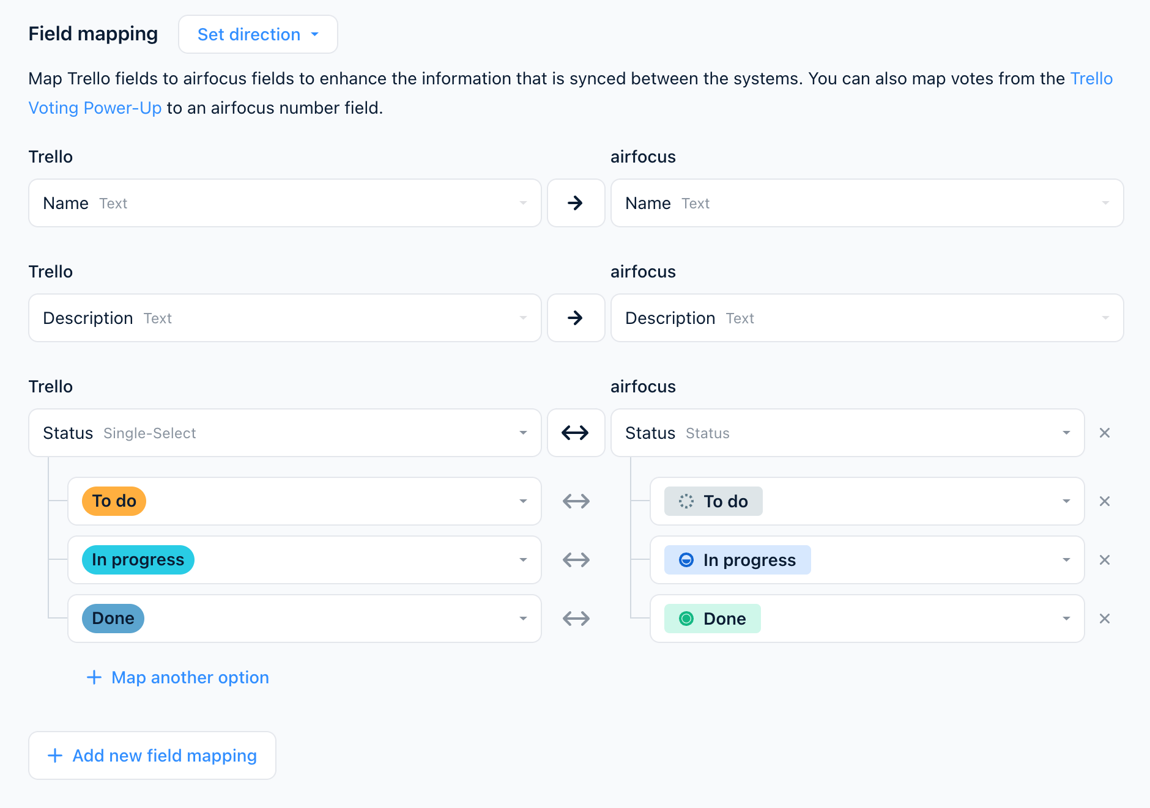Image resolution: width=1150 pixels, height=808 pixels.
Task: Open the Trello Done option dropdown
Action: [x=305, y=619]
